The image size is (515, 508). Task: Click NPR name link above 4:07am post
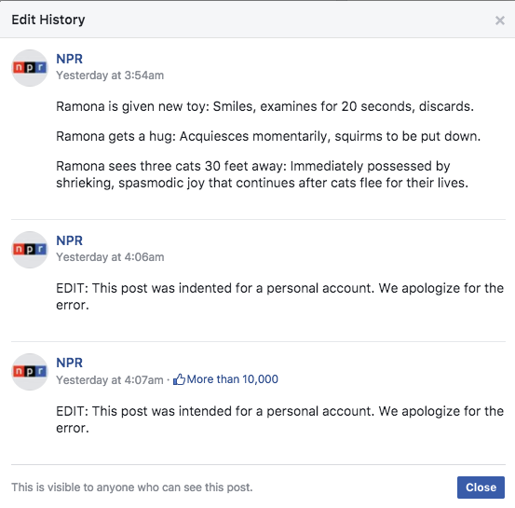click(69, 363)
